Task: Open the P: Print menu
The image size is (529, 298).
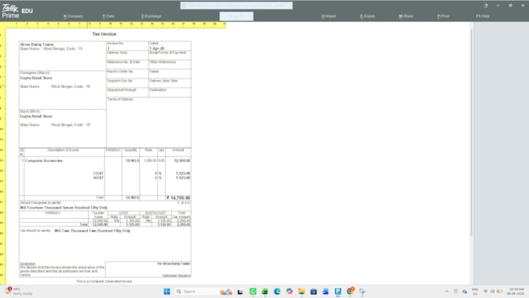Action: pyautogui.click(x=443, y=16)
